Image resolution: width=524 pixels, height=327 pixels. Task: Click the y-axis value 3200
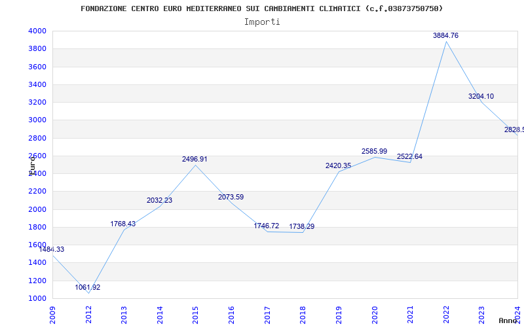click(x=37, y=102)
